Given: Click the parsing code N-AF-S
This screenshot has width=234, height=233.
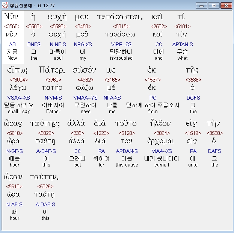Looking at the screenshot, I should point(14,204).
